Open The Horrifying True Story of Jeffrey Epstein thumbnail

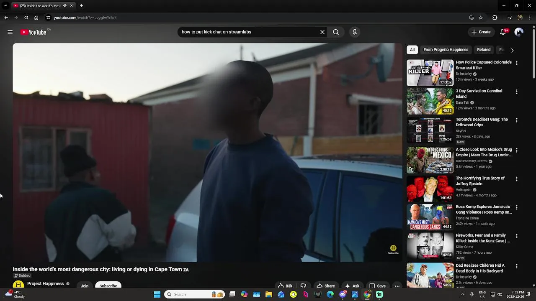pos(430,189)
